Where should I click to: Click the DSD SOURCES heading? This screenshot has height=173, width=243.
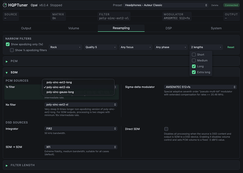17,122
